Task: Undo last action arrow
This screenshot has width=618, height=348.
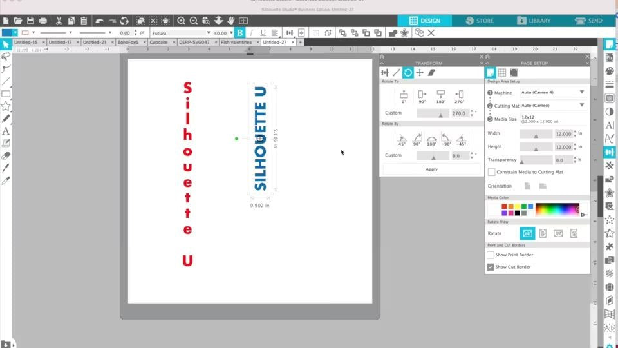Action: (x=100, y=21)
